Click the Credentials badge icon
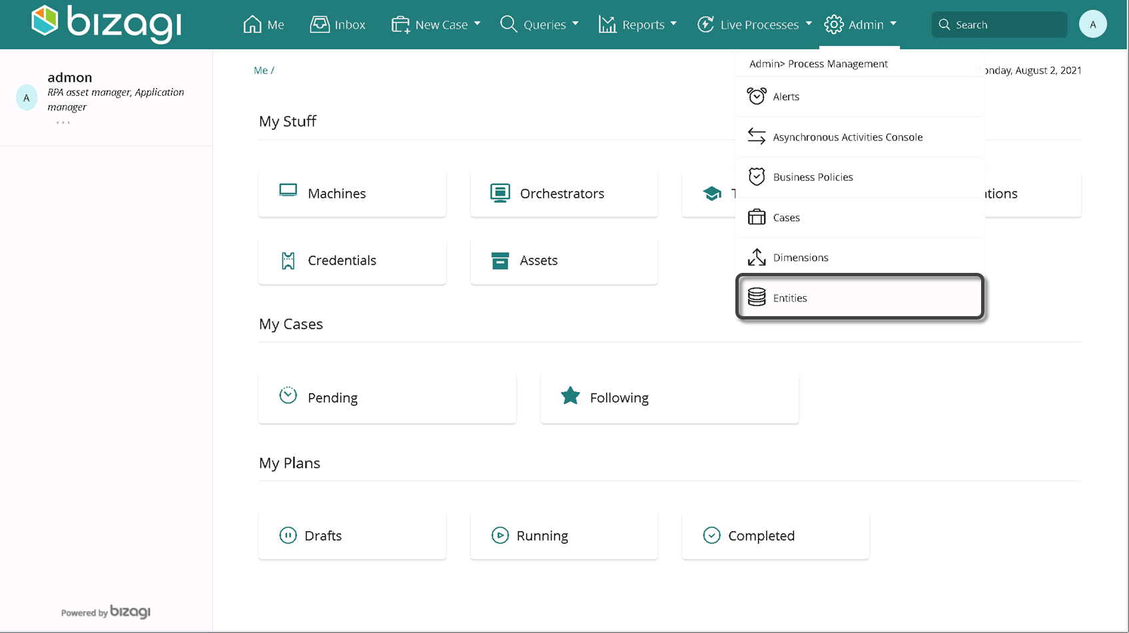Image resolution: width=1129 pixels, height=633 pixels. point(288,260)
